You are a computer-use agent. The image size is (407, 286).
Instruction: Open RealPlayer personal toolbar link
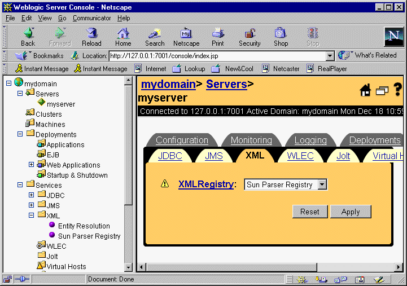tap(327, 69)
